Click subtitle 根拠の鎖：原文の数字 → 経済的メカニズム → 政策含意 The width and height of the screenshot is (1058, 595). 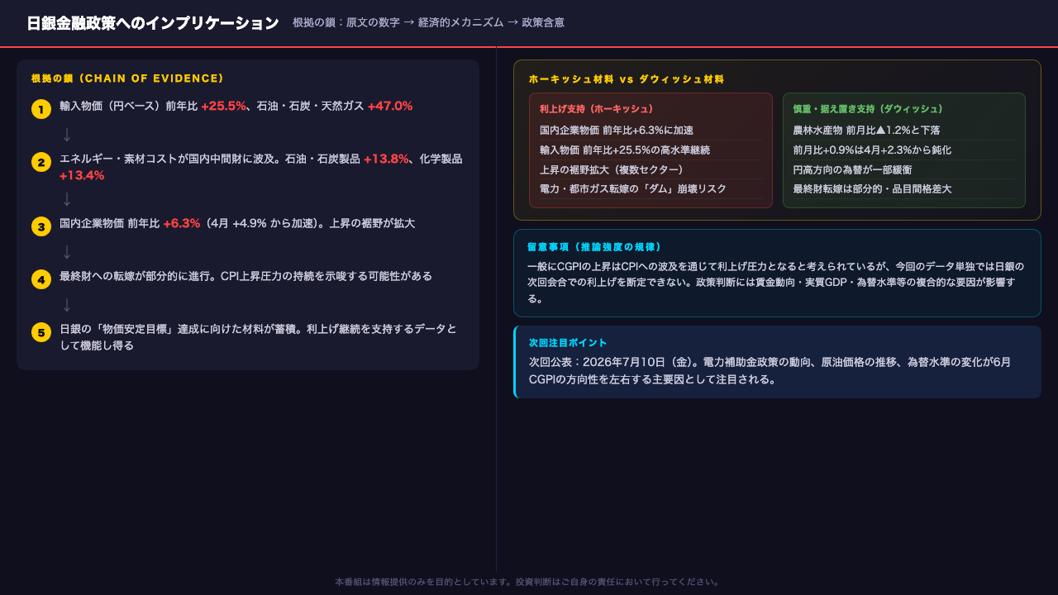[x=428, y=23]
